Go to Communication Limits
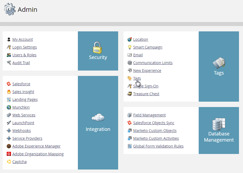This screenshot has width=243, height=173. click(153, 63)
